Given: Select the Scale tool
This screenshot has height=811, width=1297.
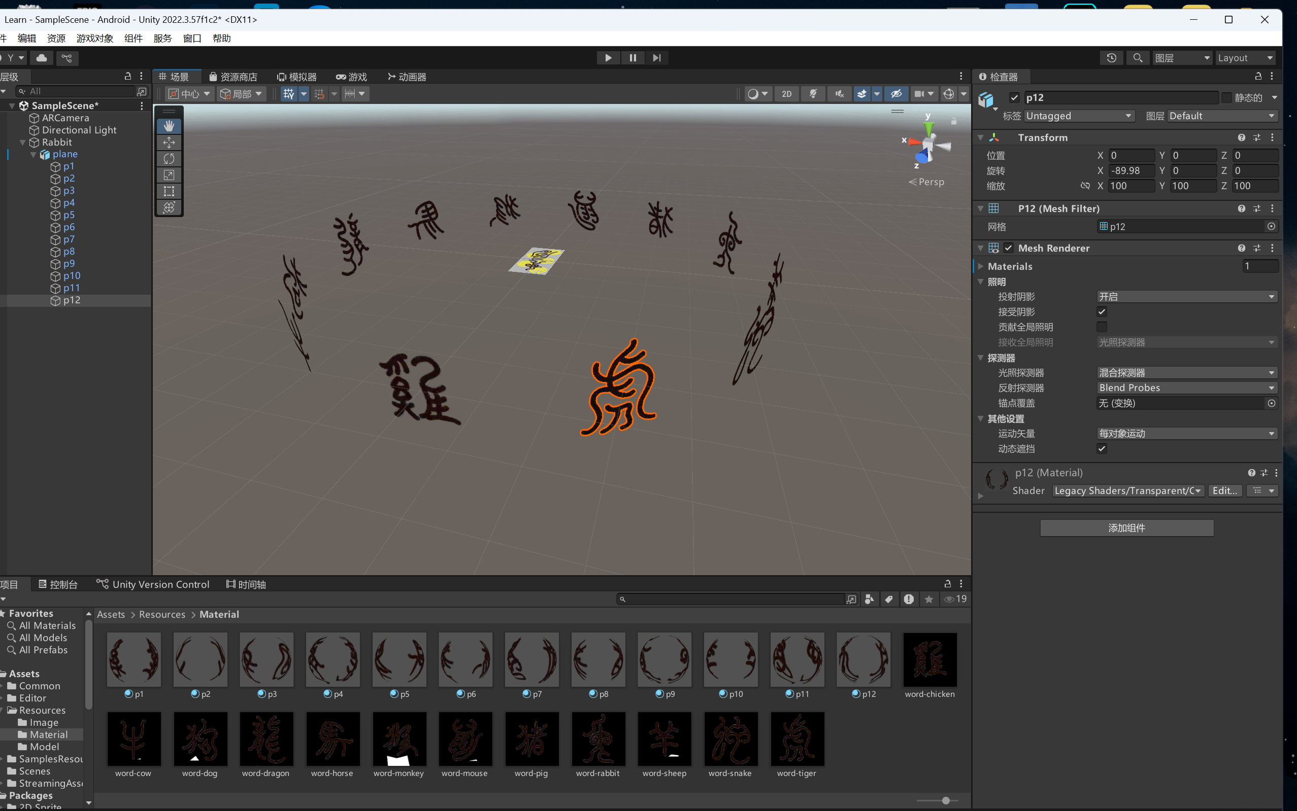Looking at the screenshot, I should pyautogui.click(x=169, y=175).
